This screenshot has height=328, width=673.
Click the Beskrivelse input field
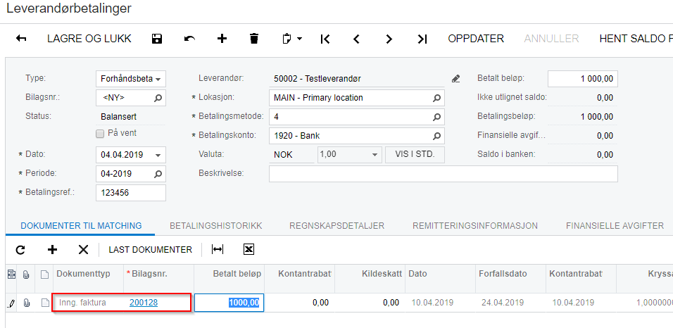click(x=444, y=174)
